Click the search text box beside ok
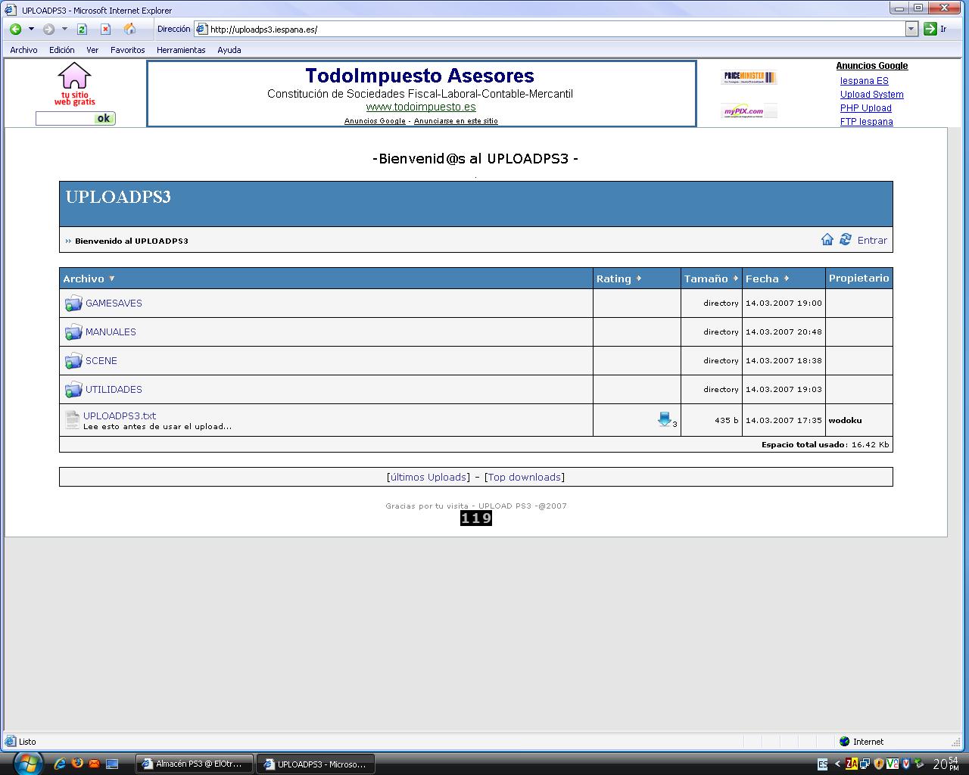This screenshot has width=969, height=775. click(x=65, y=118)
